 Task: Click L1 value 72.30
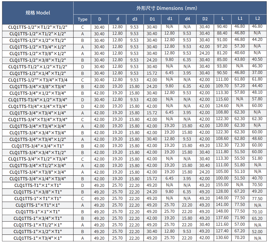240,145
